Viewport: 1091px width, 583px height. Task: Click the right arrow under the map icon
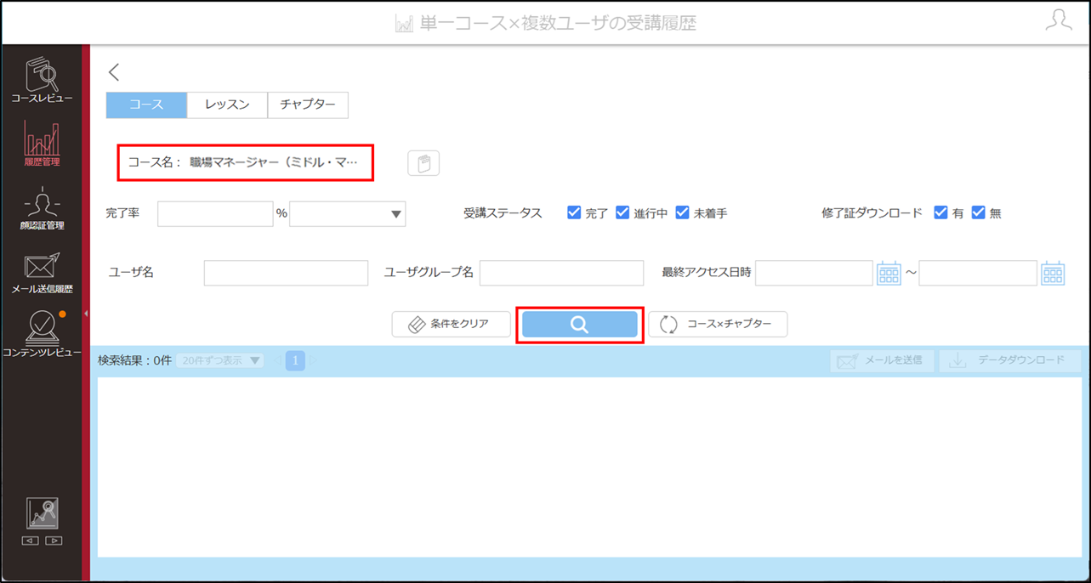pos(54,541)
